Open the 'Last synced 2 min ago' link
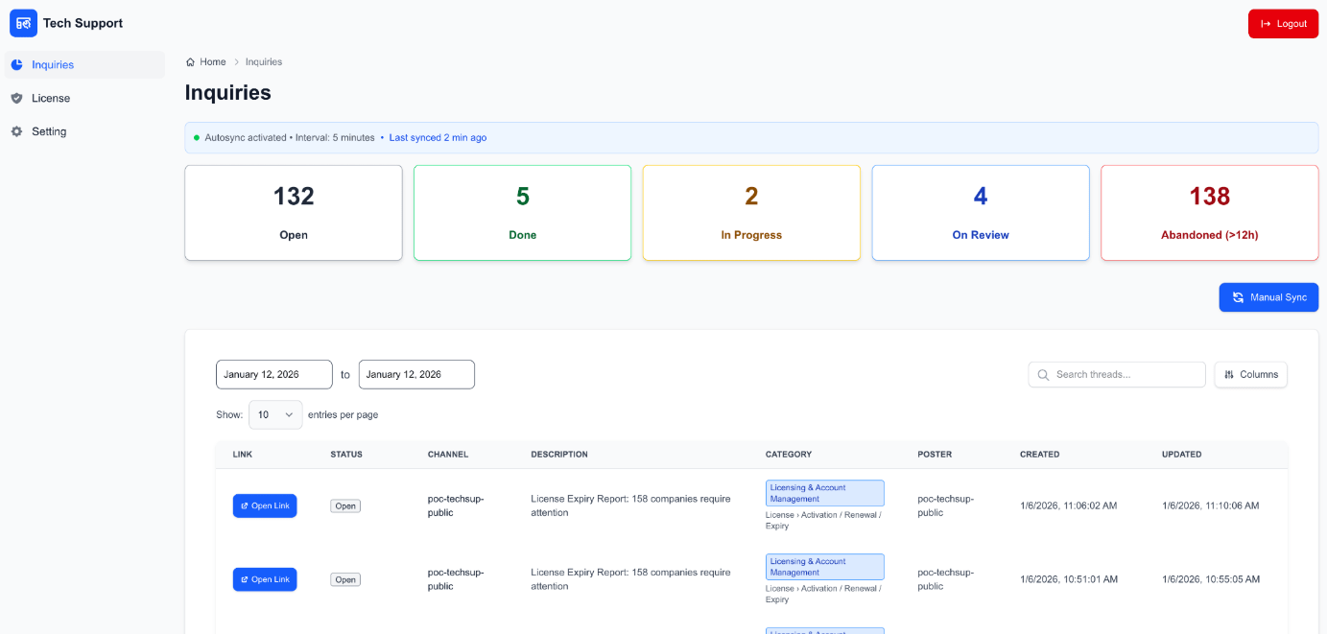This screenshot has height=634, width=1327. pos(438,137)
